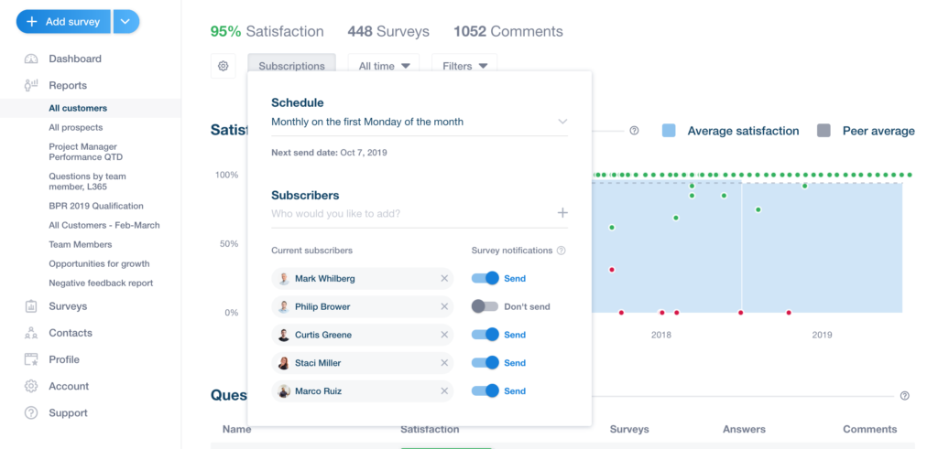
Task: Click Curtis Greene's avatar
Action: coord(284,335)
